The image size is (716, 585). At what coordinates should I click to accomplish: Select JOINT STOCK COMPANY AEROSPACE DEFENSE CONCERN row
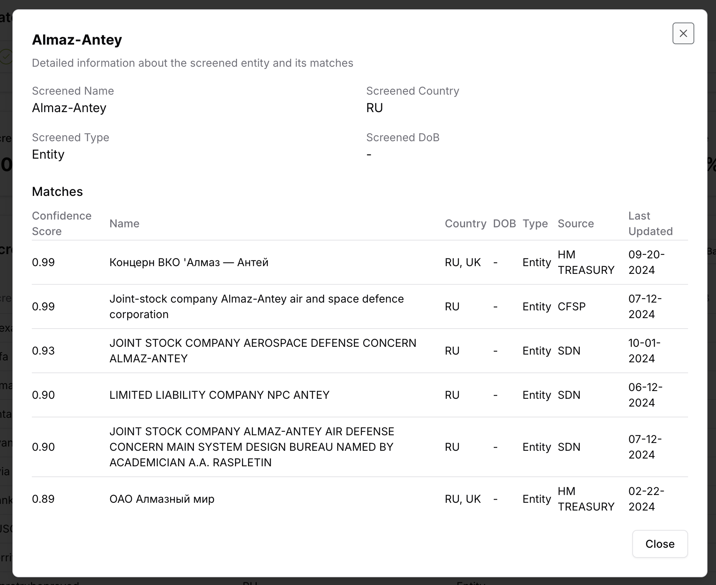(360, 351)
